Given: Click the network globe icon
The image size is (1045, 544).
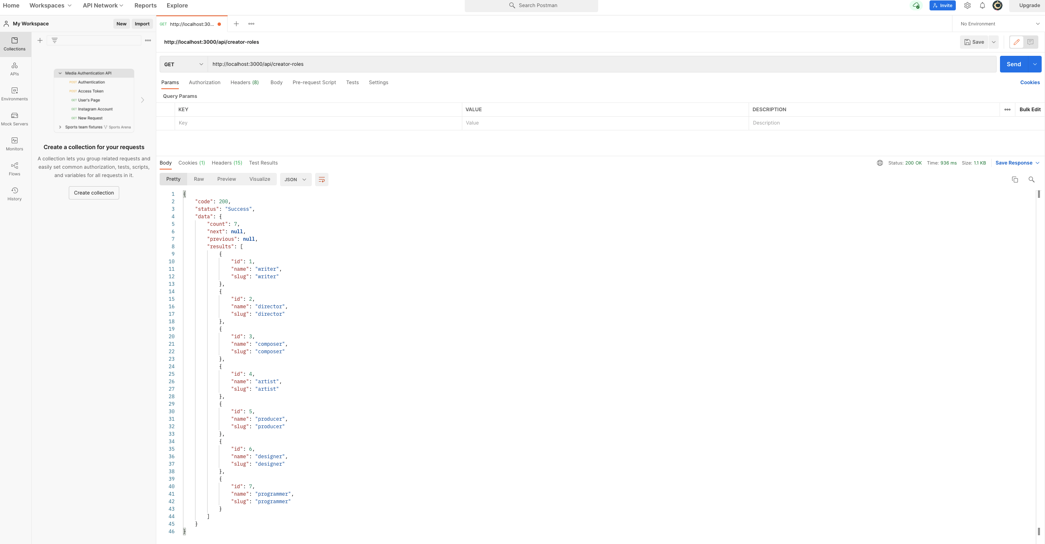Looking at the screenshot, I should (880, 163).
